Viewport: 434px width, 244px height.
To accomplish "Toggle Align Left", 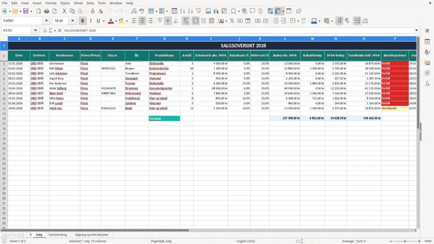I will point(135,21).
